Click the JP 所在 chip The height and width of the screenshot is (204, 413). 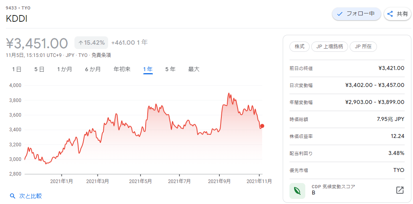click(363, 47)
